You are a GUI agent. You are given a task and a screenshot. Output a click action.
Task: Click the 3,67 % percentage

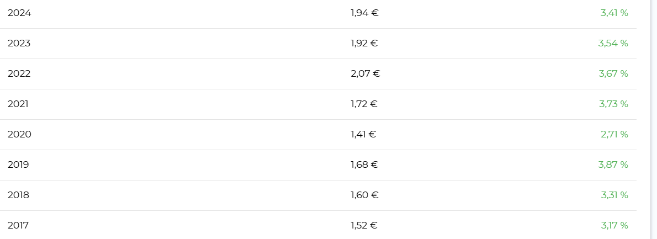point(613,73)
